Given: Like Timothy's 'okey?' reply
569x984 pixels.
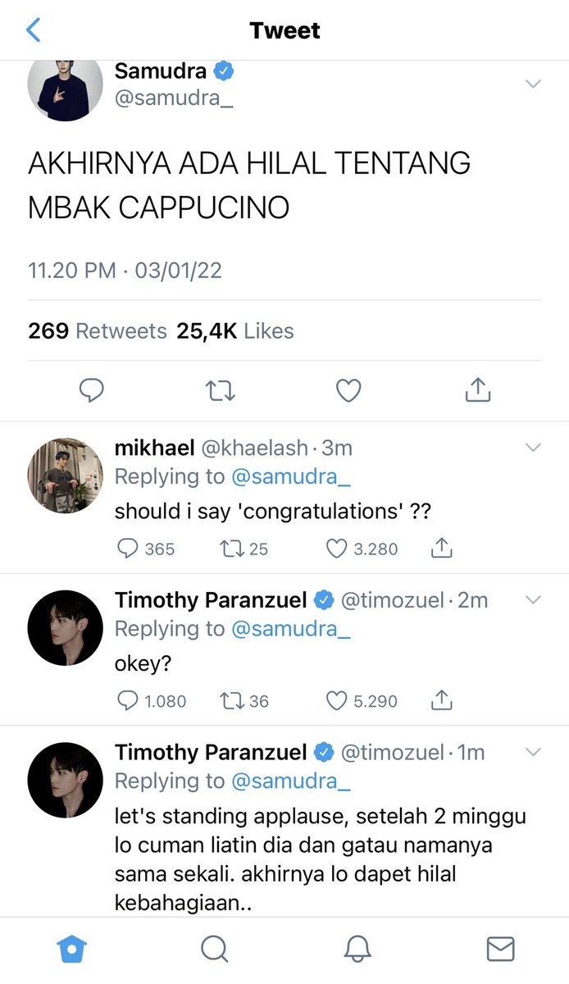Looking at the screenshot, I should 337,701.
